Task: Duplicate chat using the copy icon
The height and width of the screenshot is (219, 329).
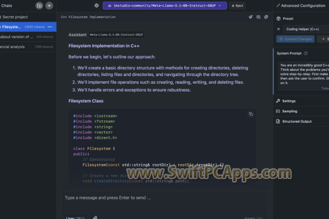Action: point(266,17)
